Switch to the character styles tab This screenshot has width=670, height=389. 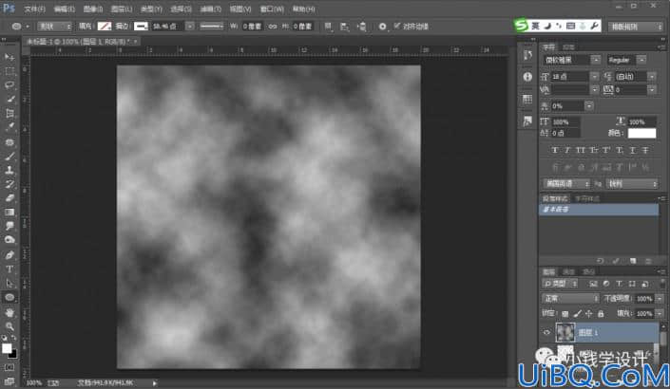pyautogui.click(x=587, y=198)
